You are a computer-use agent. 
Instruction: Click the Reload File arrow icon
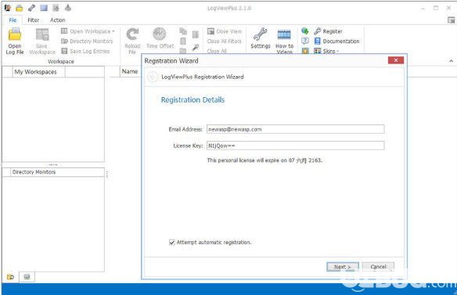pos(132,34)
